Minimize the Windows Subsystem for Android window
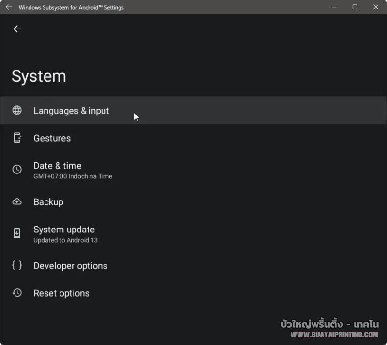387x345 pixels. click(334, 7)
